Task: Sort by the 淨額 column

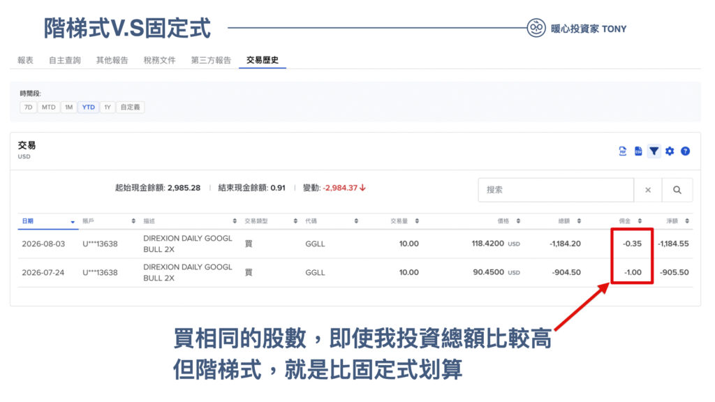Action: coord(677,221)
